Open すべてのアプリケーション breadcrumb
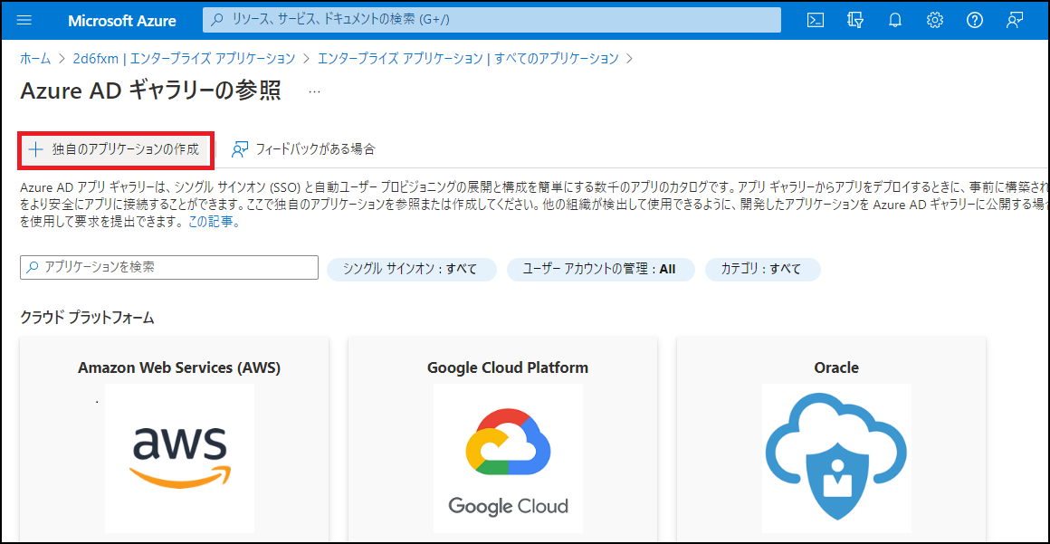Image resolution: width=1050 pixels, height=544 pixels. pyautogui.click(x=468, y=58)
